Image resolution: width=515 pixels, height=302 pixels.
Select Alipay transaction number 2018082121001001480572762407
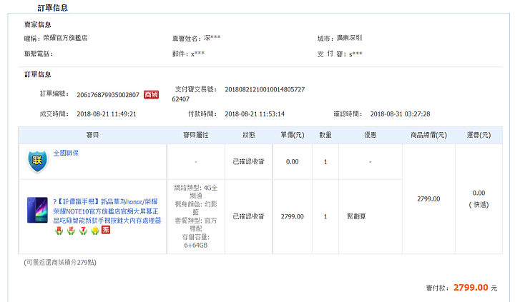tap(238, 94)
